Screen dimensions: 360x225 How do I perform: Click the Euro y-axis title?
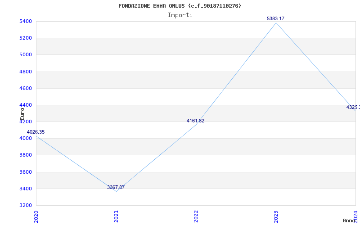pyautogui.click(x=22, y=114)
